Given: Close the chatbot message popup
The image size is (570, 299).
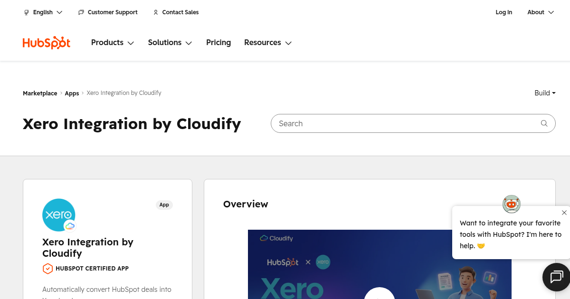Looking at the screenshot, I should point(564,213).
